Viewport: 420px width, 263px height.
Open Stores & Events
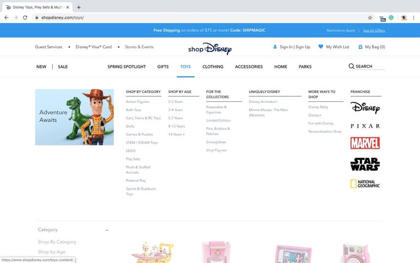tap(139, 46)
